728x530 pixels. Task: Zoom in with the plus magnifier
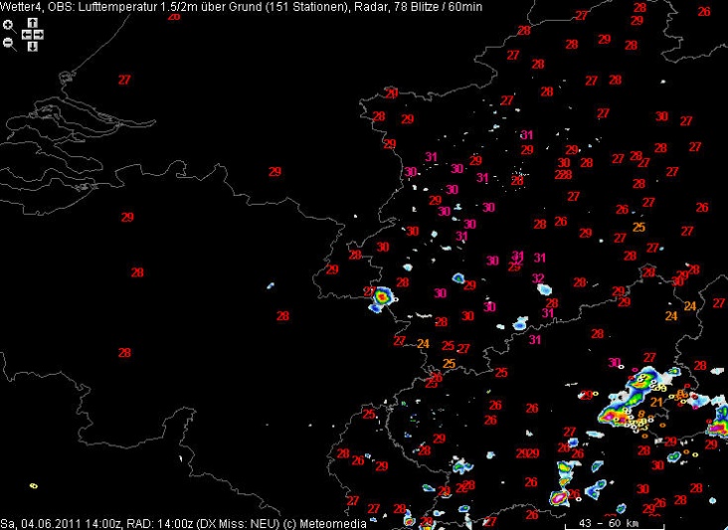8,23
